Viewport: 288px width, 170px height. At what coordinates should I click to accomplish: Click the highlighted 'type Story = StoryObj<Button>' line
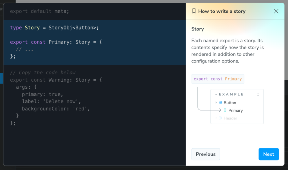[55, 27]
